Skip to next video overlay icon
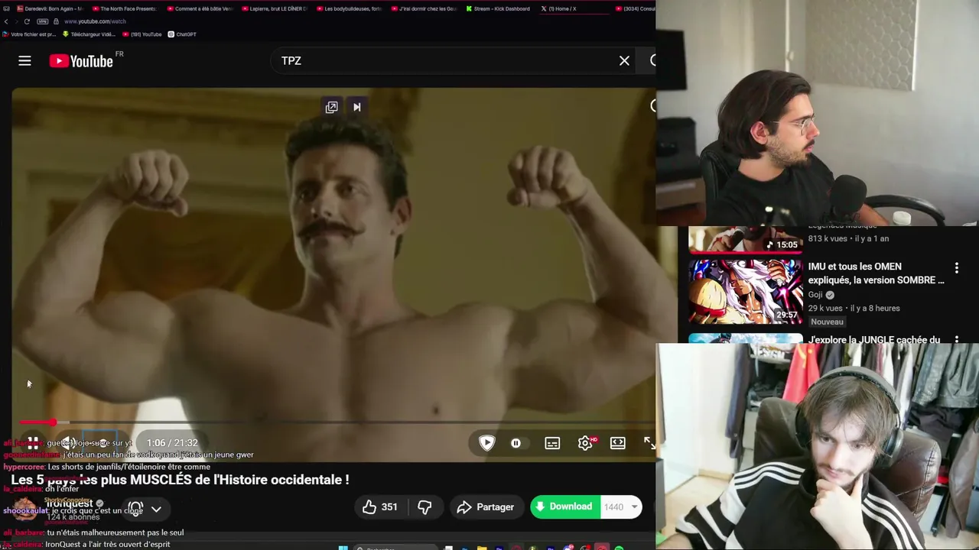The height and width of the screenshot is (550, 979). tap(356, 107)
